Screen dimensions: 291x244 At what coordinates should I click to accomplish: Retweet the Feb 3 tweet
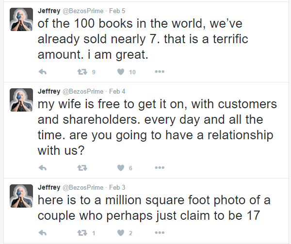(82, 233)
